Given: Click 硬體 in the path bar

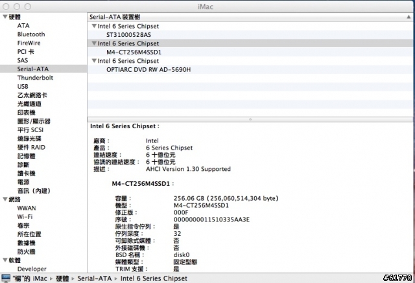Looking at the screenshot, I should click(x=62, y=278).
